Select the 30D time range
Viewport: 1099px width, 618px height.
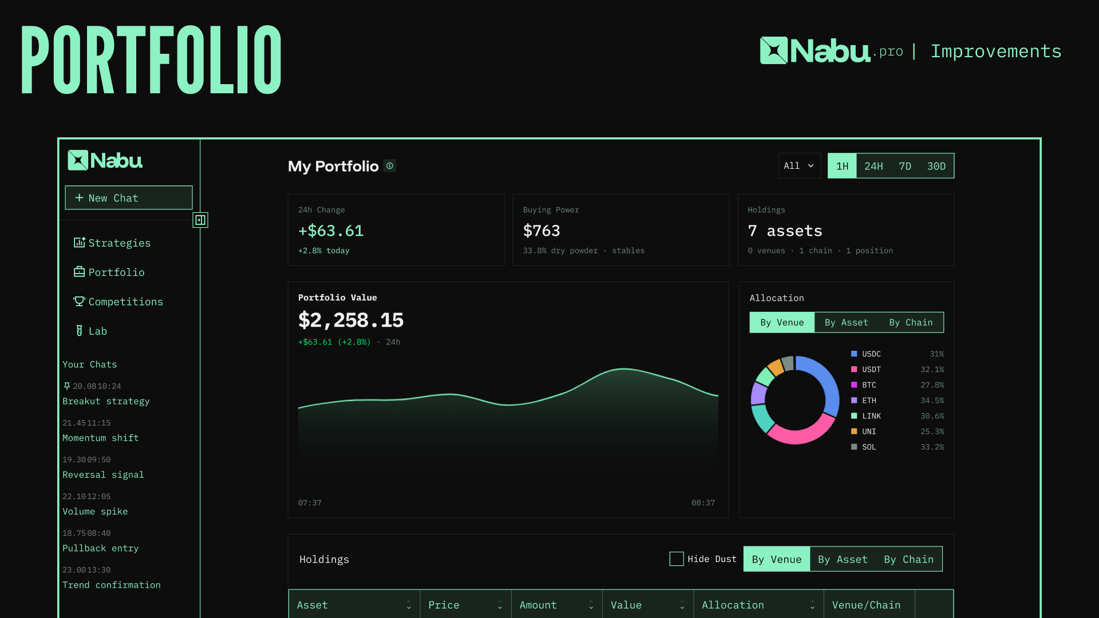pos(936,166)
